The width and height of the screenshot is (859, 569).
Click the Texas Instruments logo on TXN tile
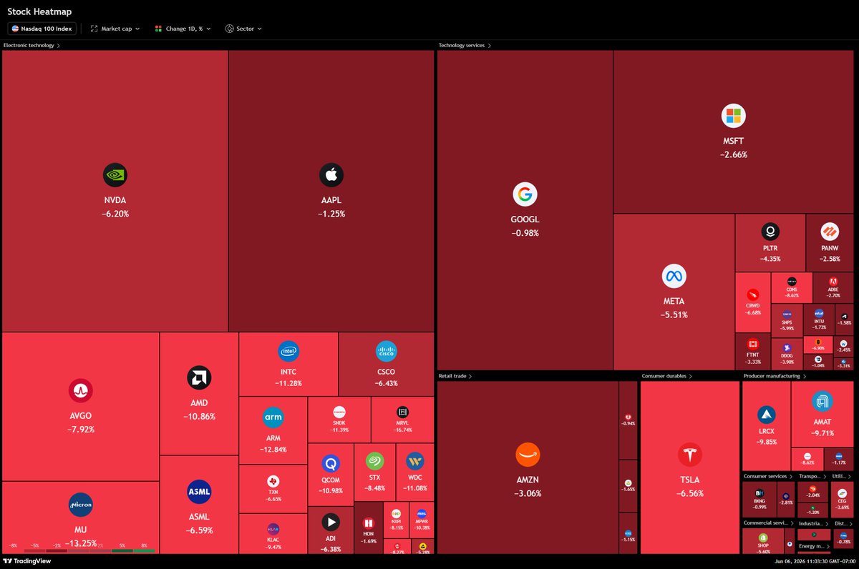click(273, 480)
